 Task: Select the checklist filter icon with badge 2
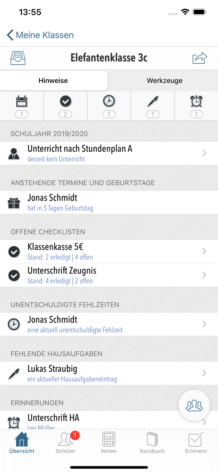click(x=65, y=102)
